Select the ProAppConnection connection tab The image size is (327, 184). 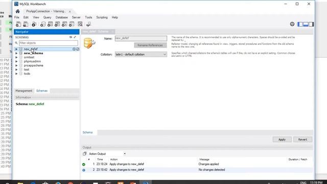click(45, 11)
